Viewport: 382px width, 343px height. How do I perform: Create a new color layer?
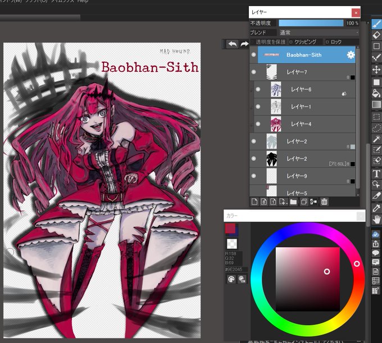(254, 202)
